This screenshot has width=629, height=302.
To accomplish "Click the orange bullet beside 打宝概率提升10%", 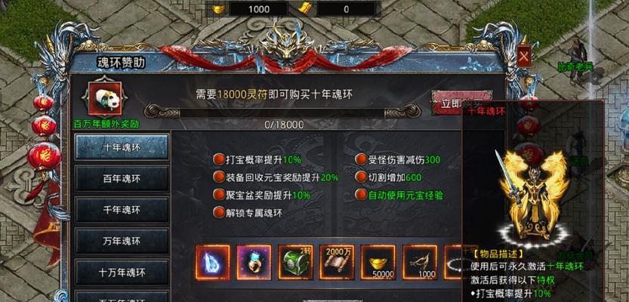I will click(x=219, y=159).
